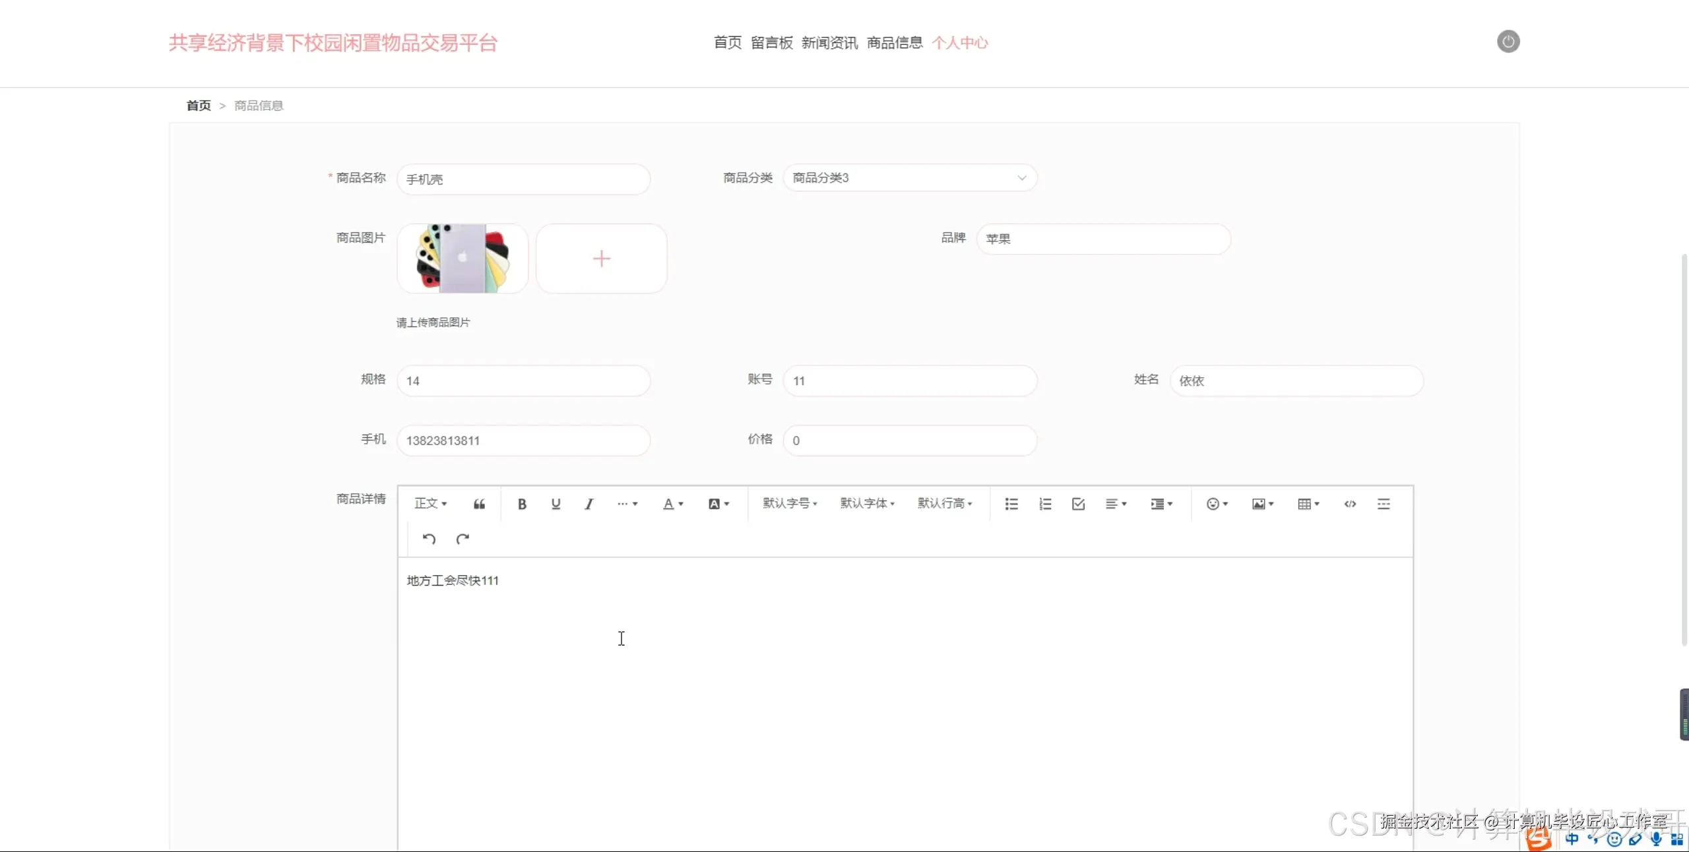Open 新闻资讯 navigation item
This screenshot has height=852, width=1689.
(x=829, y=43)
